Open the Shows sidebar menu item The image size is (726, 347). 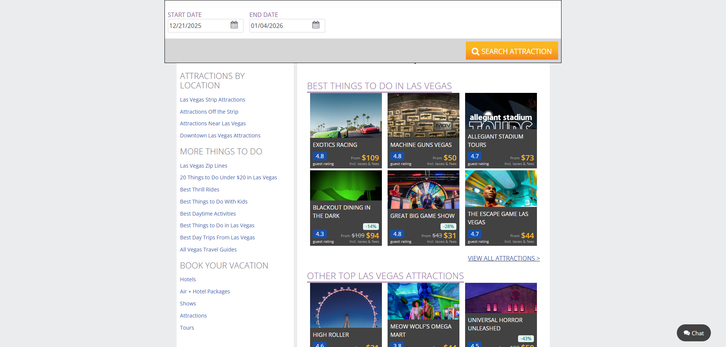pyautogui.click(x=188, y=304)
